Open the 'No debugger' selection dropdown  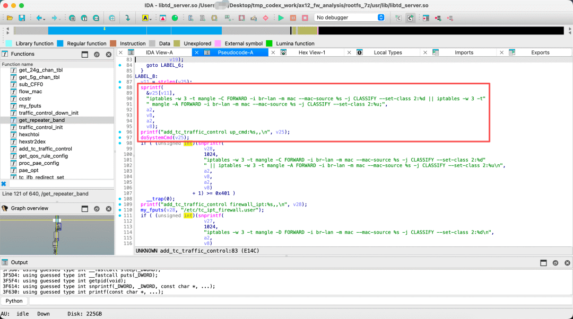[x=350, y=17]
